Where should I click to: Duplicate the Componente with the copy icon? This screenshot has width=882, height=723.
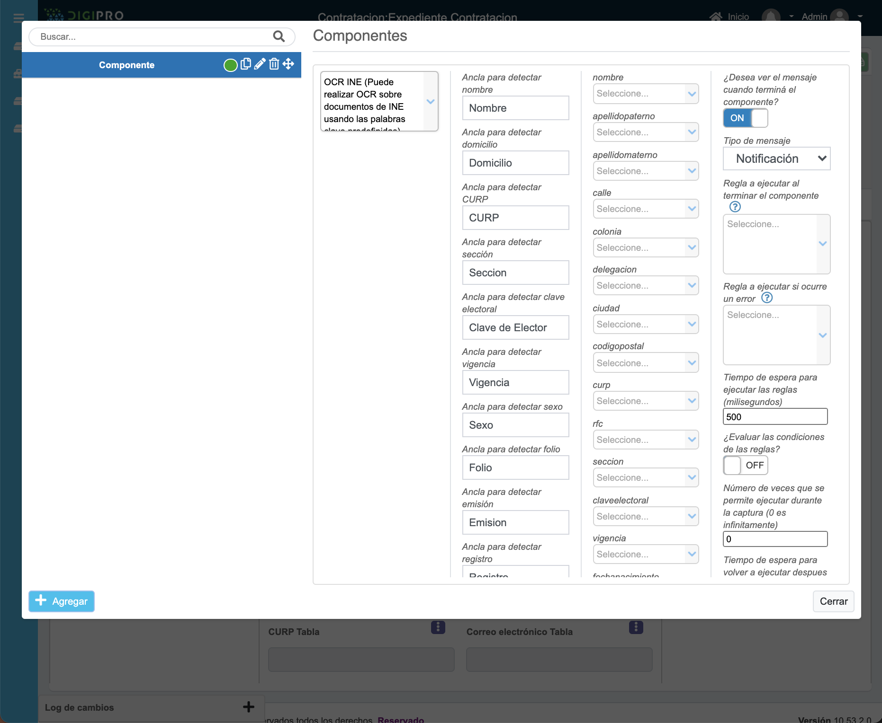[x=245, y=64]
